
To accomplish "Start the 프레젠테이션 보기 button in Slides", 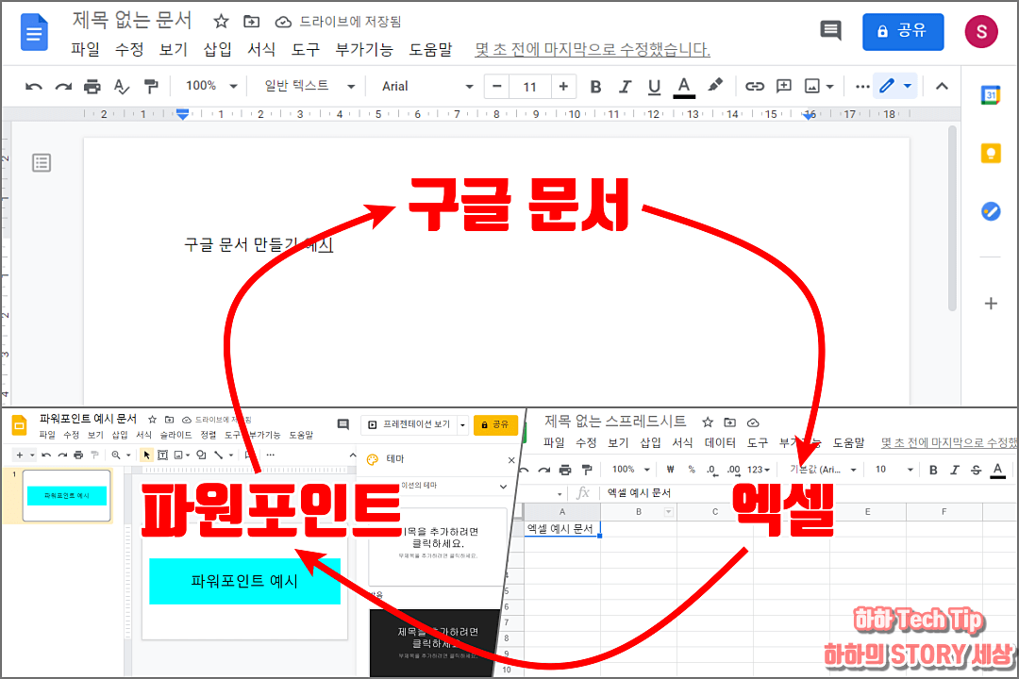I will click(x=409, y=424).
